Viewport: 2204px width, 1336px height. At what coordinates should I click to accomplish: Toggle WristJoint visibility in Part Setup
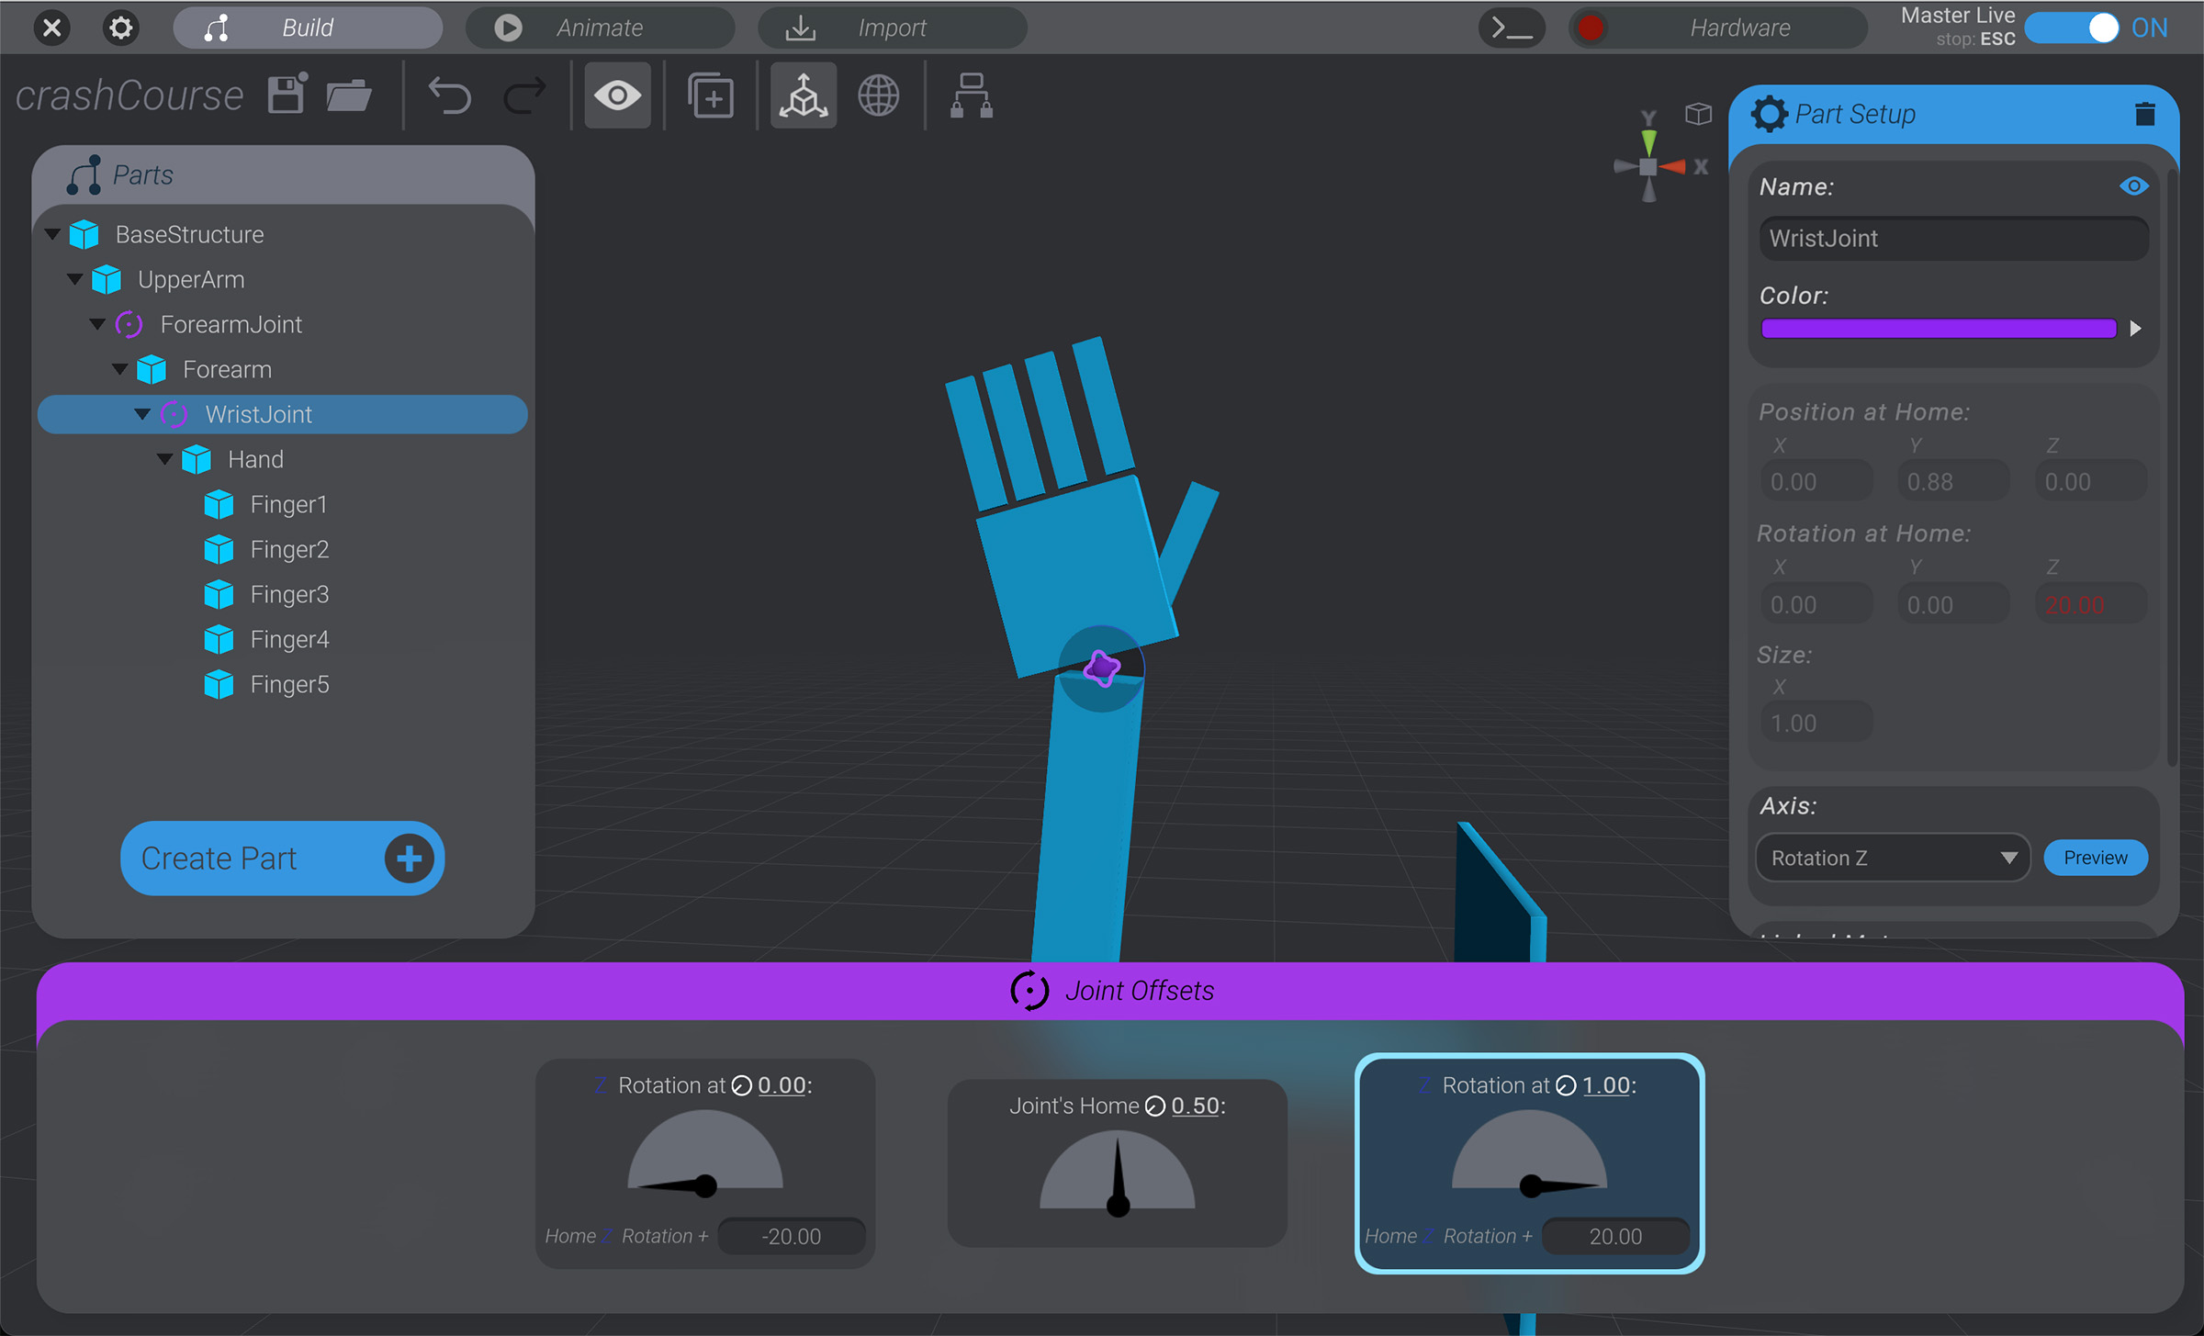2135,185
